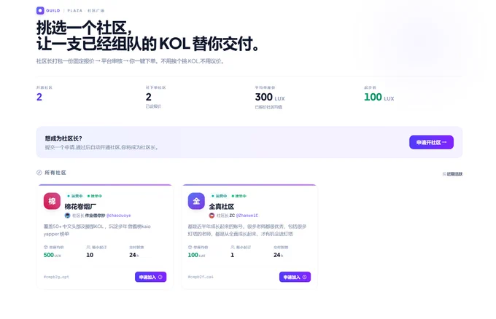Click the avatar beside @Zhanwe1C
Viewport: 496px width, 319px height.
212,216
